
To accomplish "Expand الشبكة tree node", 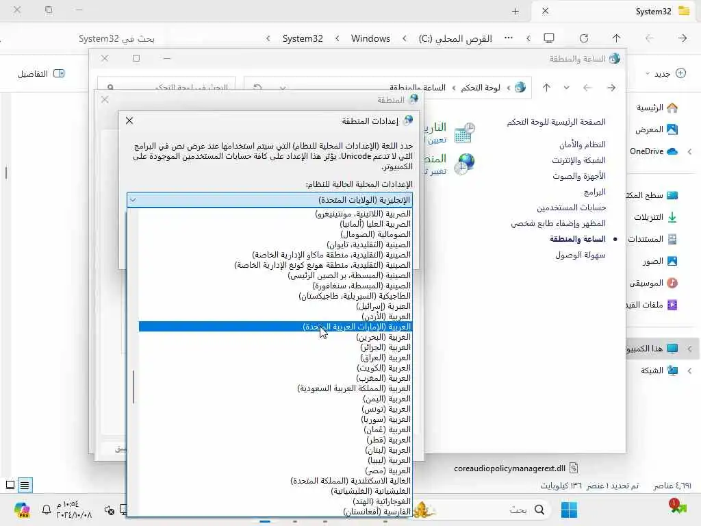I will click(x=690, y=371).
